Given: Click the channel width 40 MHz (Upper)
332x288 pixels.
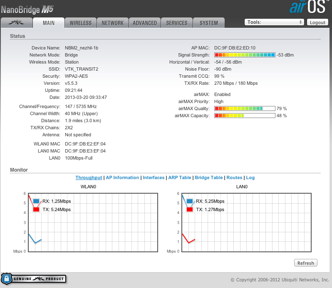Looking at the screenshot, I should tap(81, 113).
